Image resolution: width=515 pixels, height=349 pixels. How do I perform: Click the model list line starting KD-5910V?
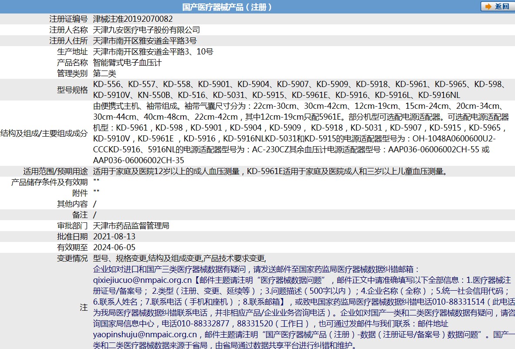(x=277, y=95)
